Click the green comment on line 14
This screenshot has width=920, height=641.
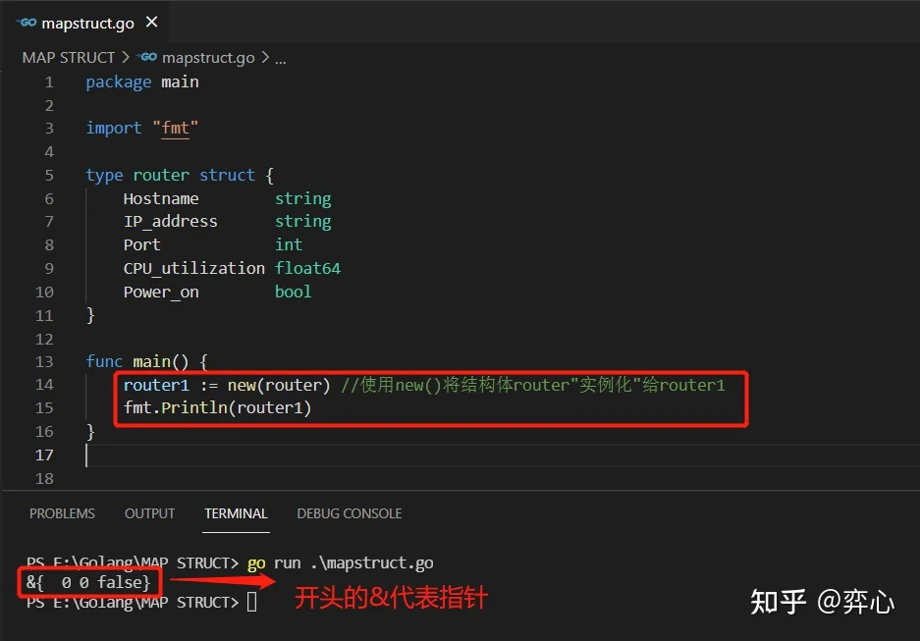(x=533, y=386)
